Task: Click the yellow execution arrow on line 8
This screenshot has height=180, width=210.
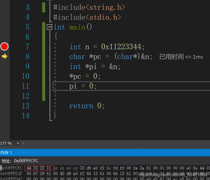Action: point(5,56)
